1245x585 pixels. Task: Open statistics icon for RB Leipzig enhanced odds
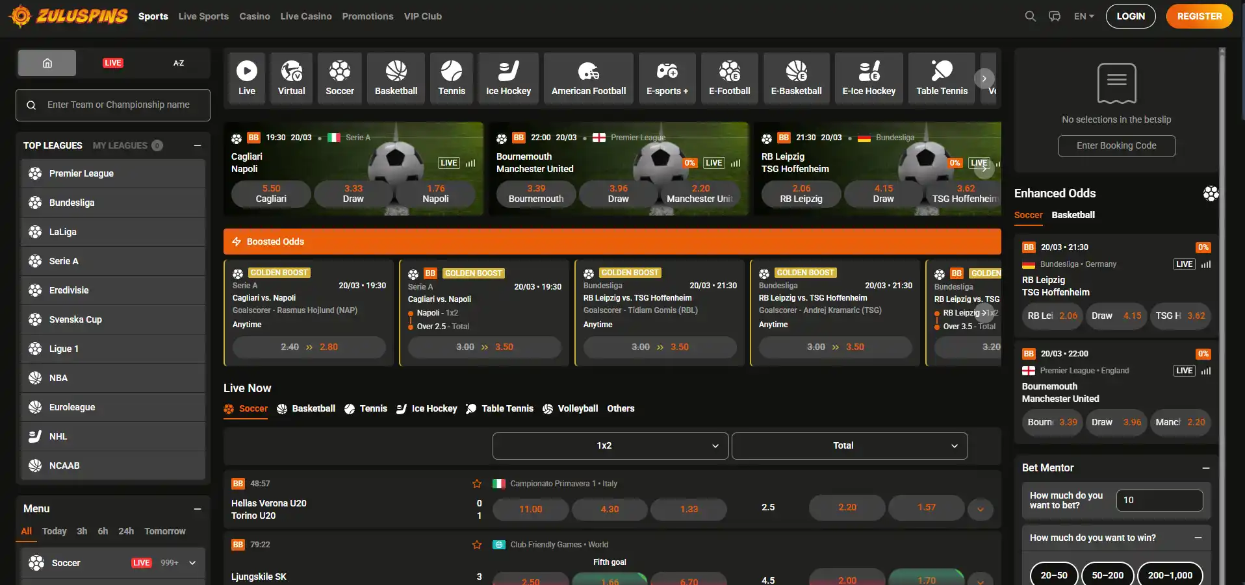tap(1206, 264)
